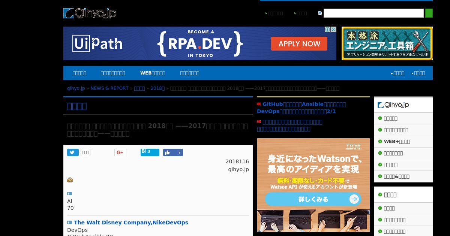The width and height of the screenshot is (450, 236).
Task: Click the green bullet beside the WEB+ sidebar item
Action: point(380,142)
